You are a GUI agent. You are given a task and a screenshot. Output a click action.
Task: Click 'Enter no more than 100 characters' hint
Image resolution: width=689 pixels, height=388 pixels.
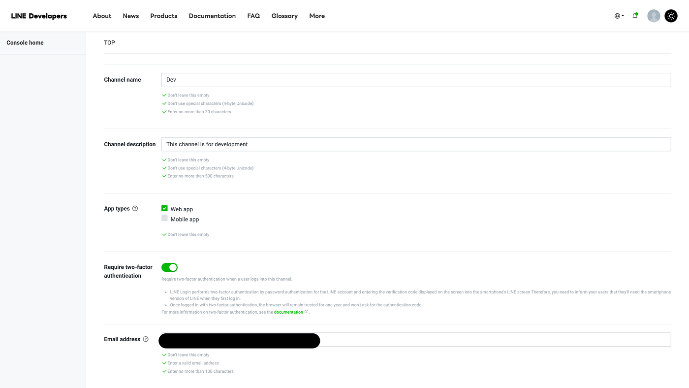coord(200,371)
